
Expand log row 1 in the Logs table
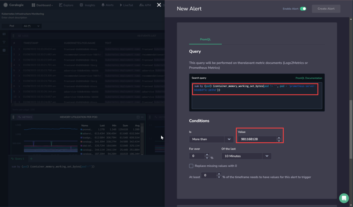click(19, 49)
